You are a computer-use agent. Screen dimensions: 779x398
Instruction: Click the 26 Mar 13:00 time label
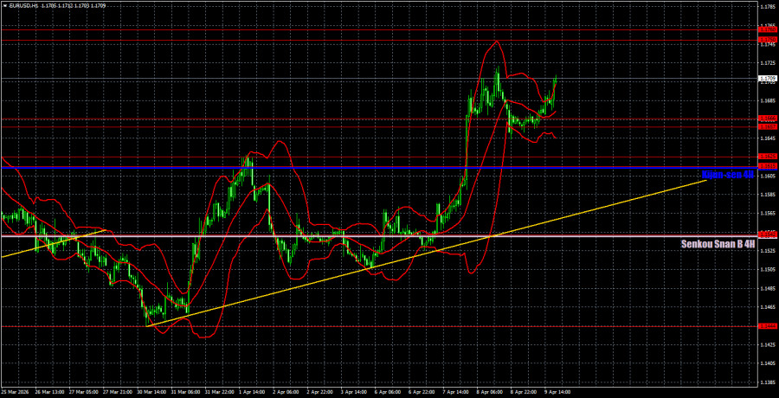pos(48,392)
